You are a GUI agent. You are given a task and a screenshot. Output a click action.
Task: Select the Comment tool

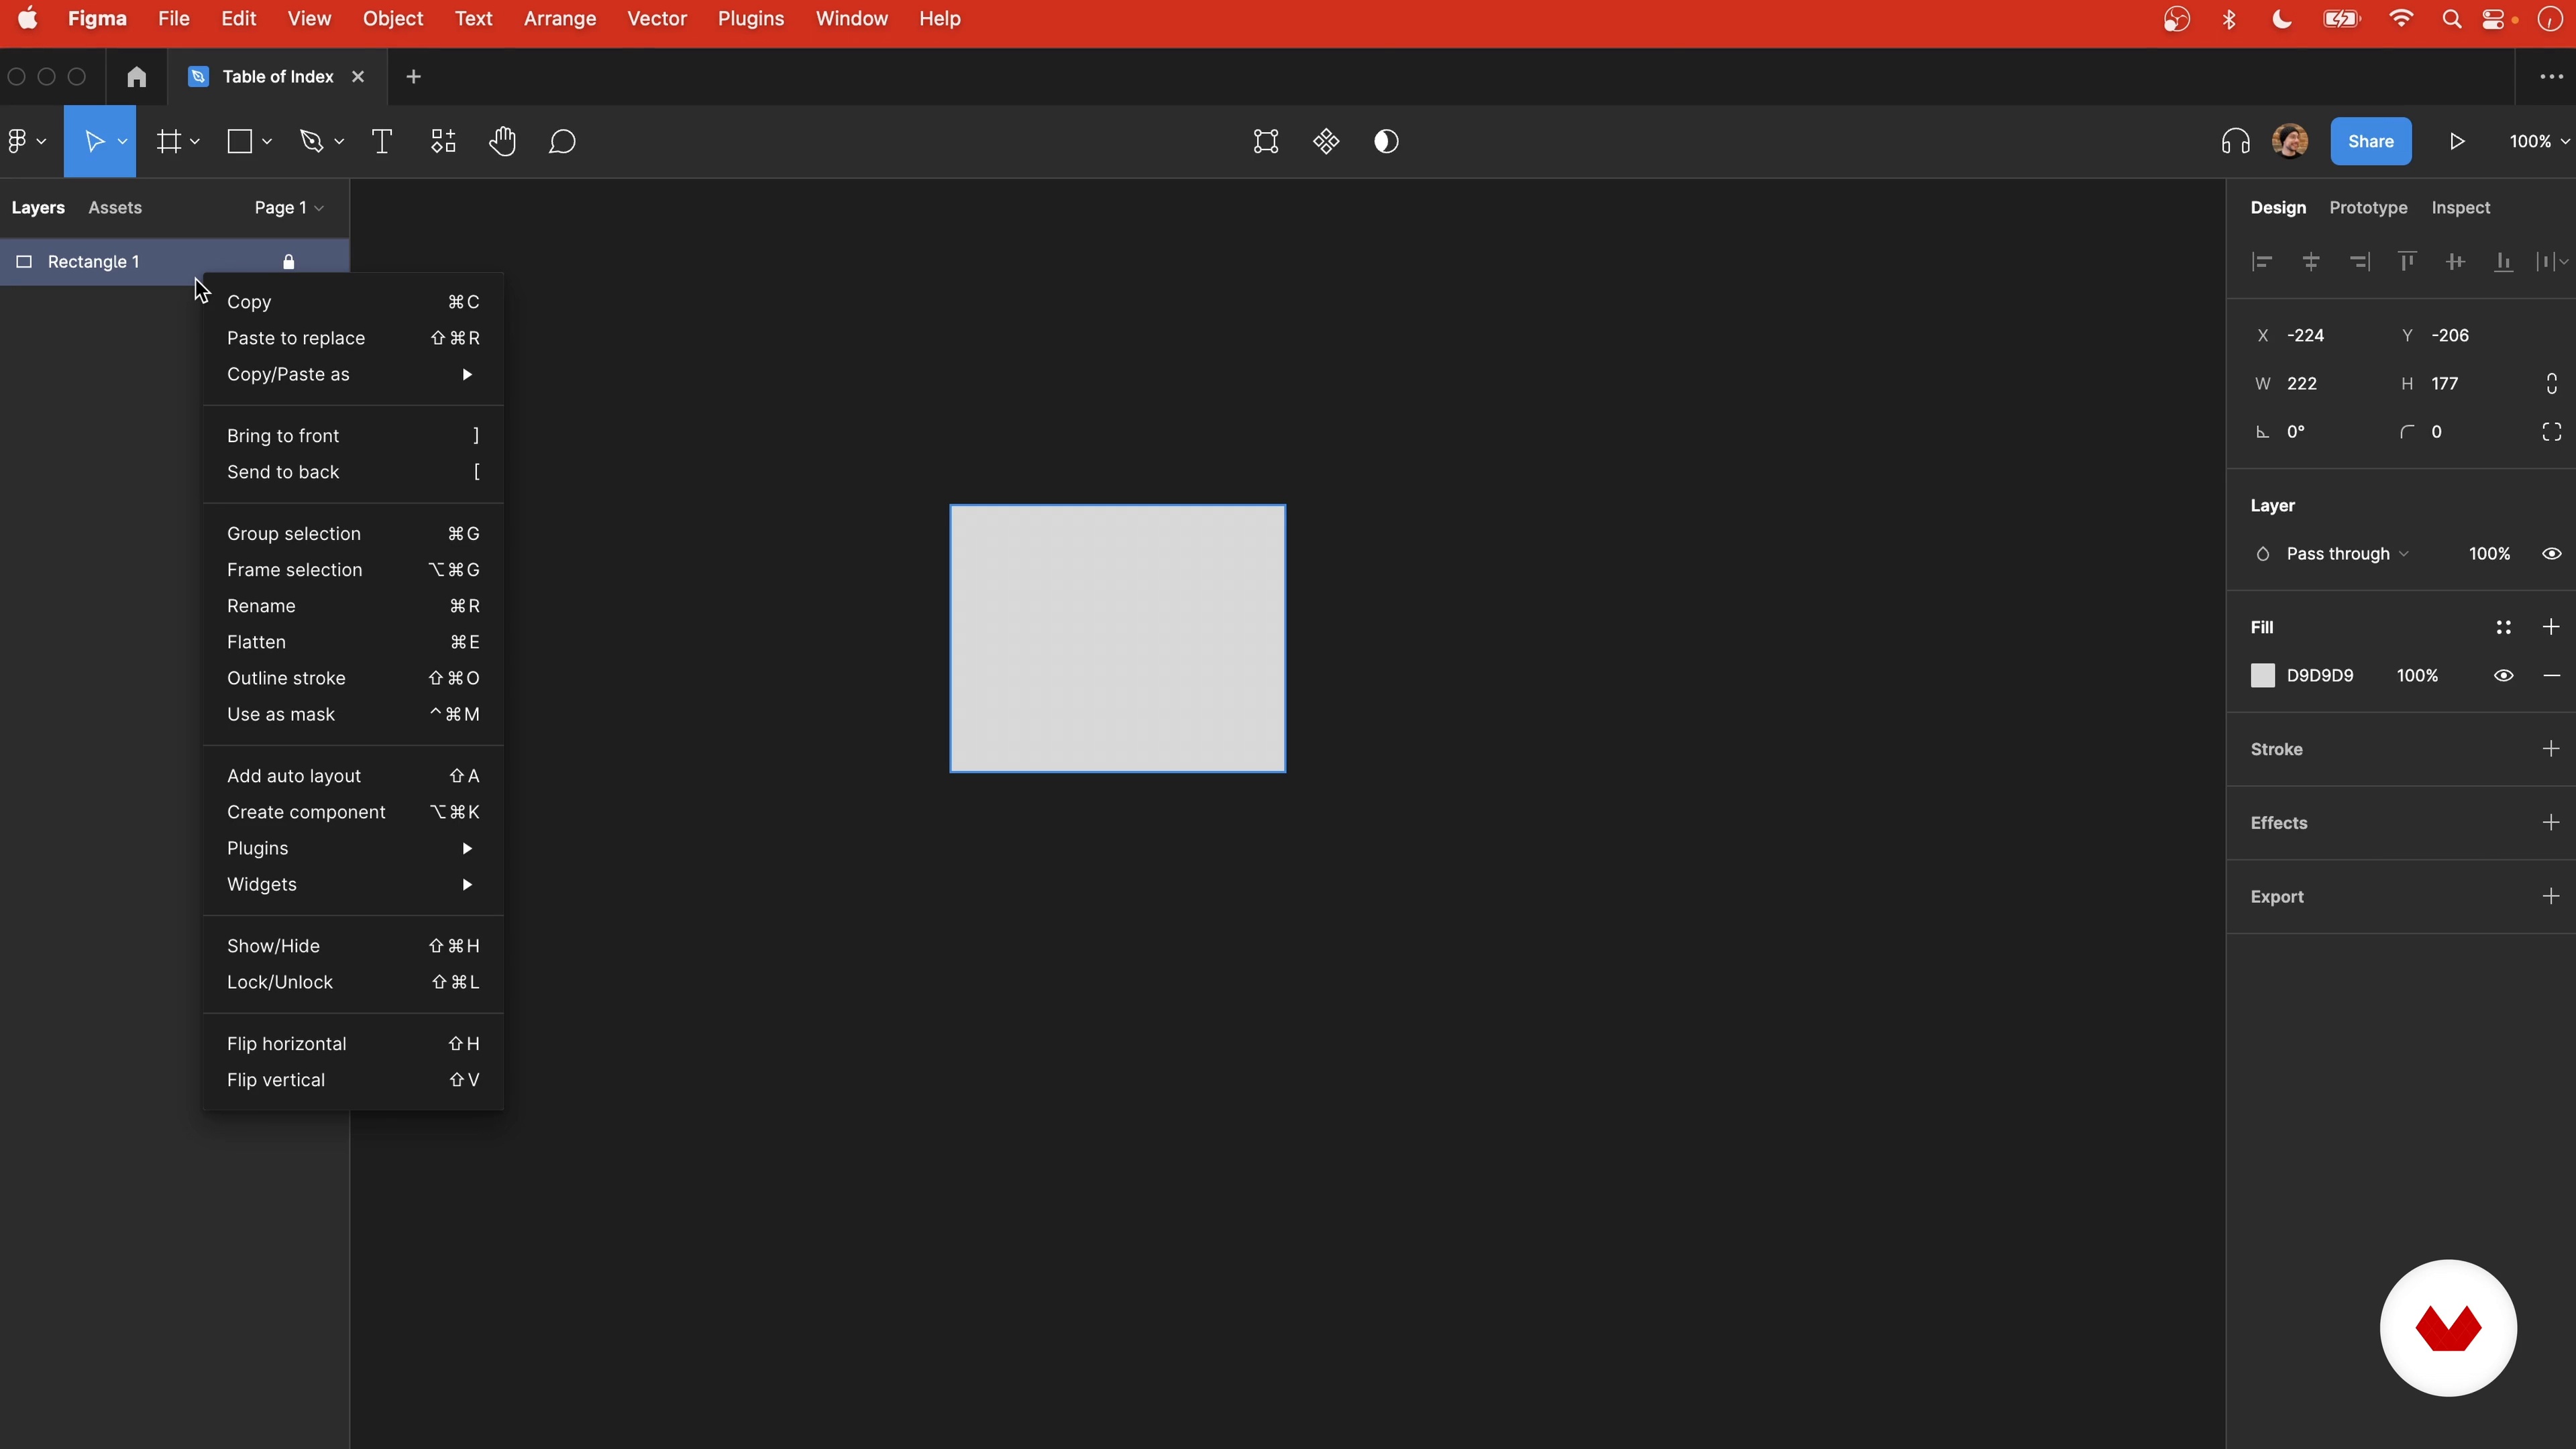click(x=562, y=141)
